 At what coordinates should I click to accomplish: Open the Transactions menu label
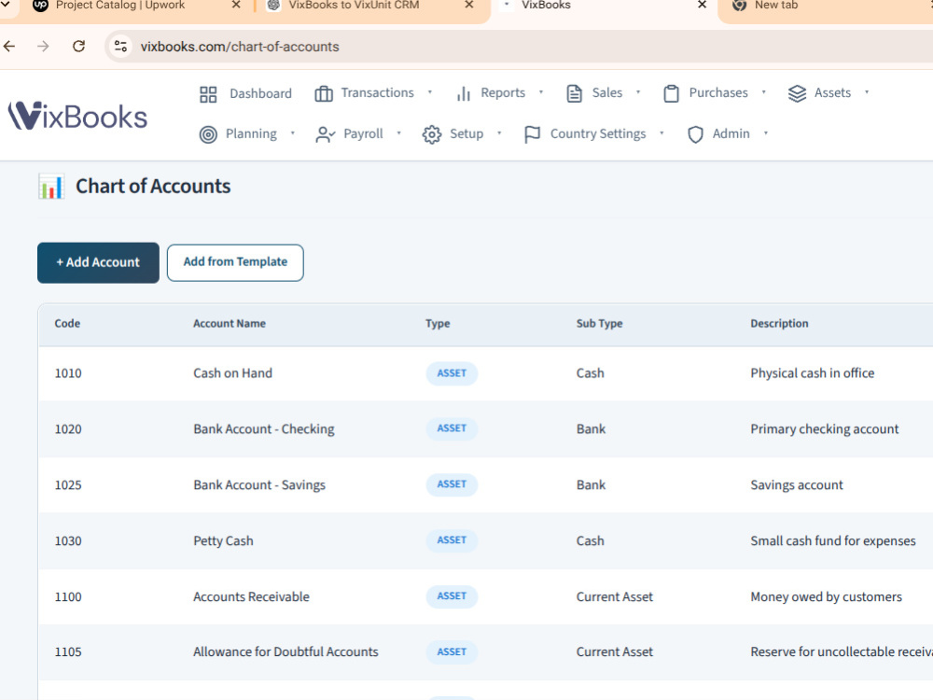(377, 92)
